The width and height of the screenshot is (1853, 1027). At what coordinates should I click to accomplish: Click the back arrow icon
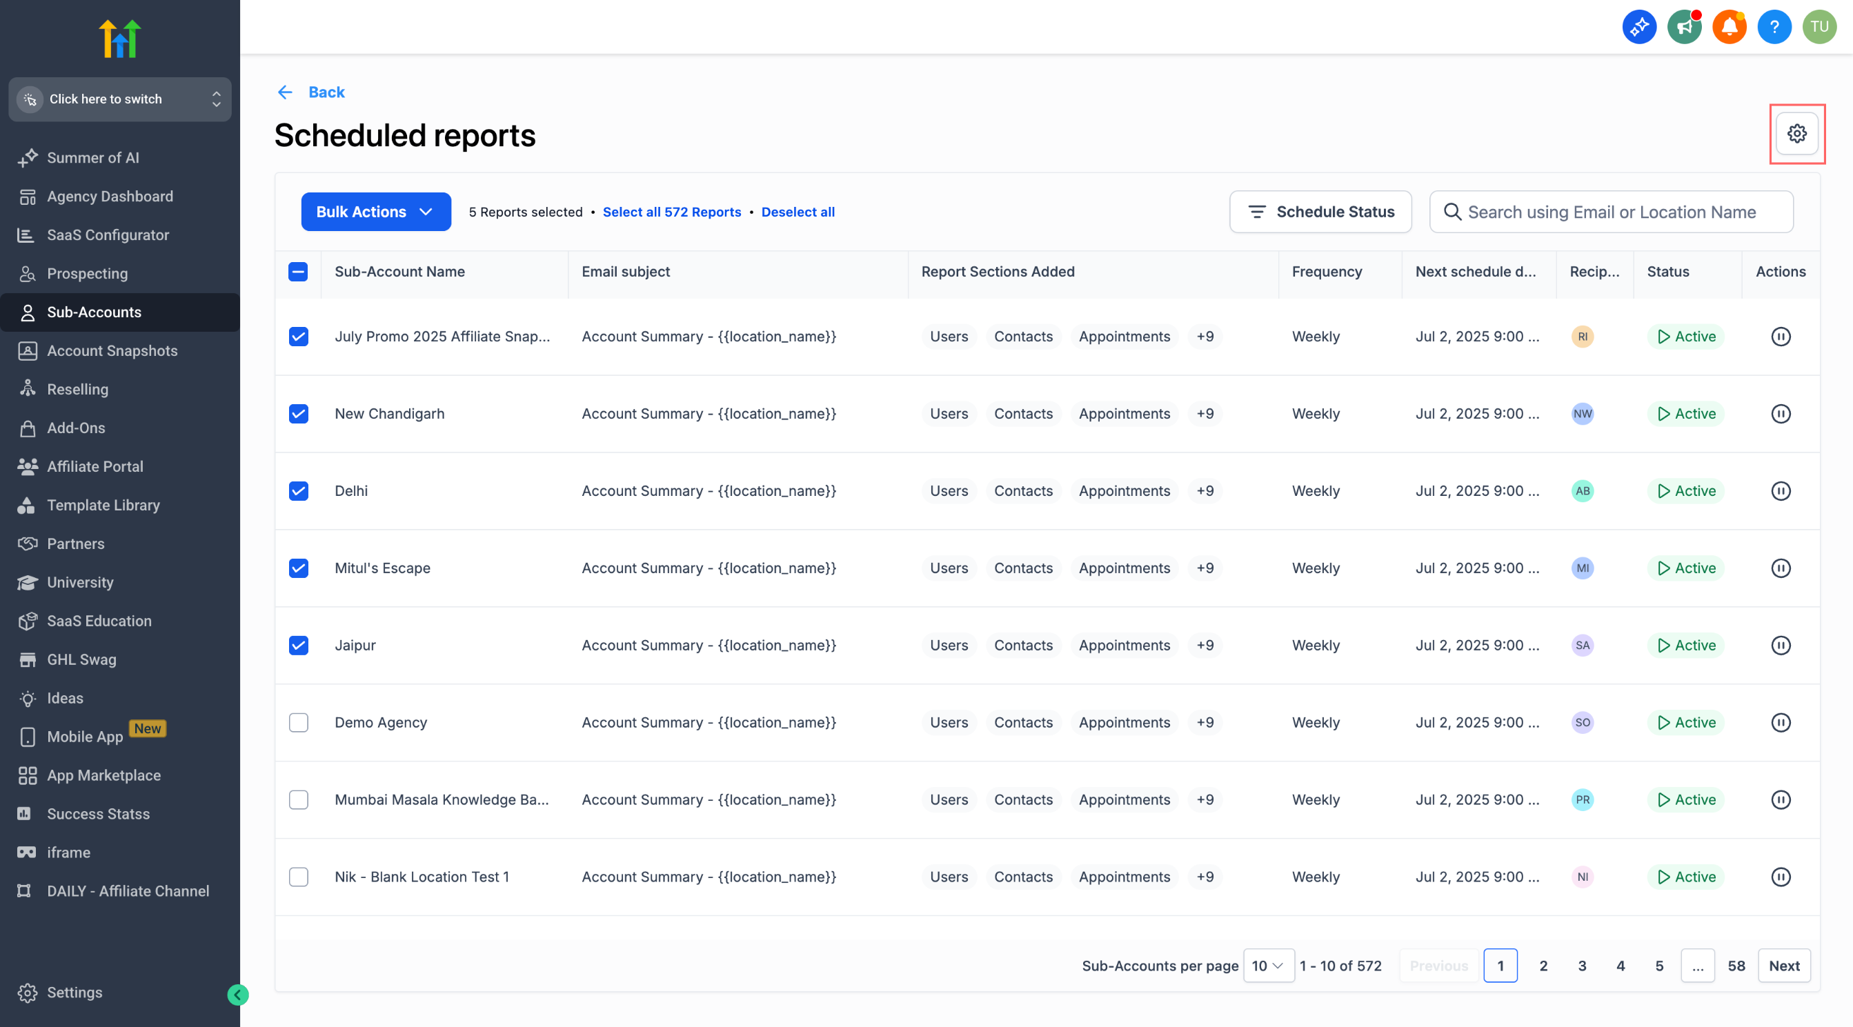pyautogui.click(x=285, y=92)
